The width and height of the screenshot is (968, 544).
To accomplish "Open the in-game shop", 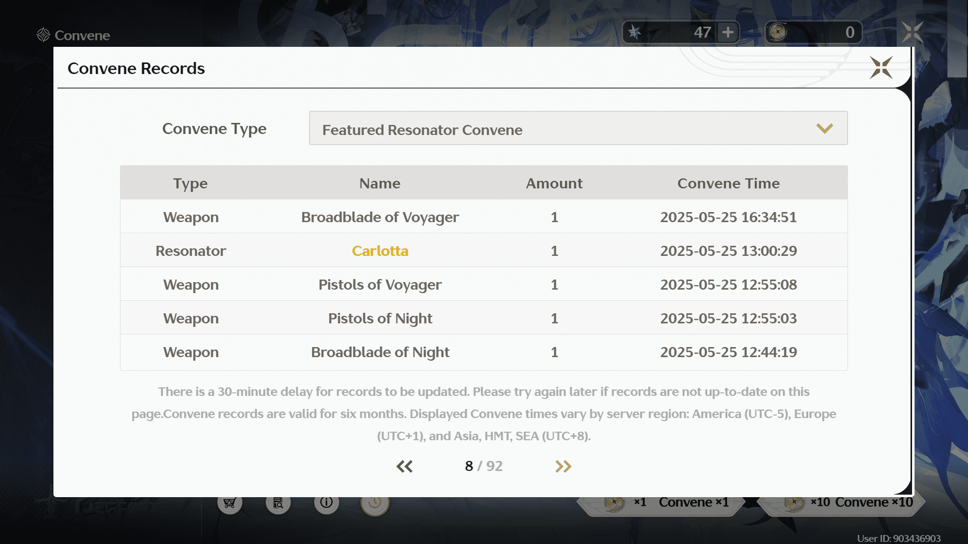I will click(230, 502).
